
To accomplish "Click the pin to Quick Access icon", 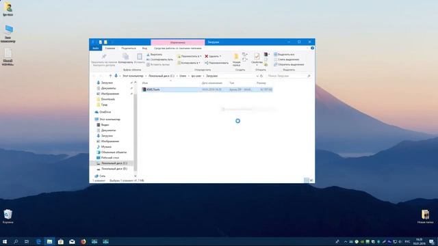I will (x=104, y=57).
